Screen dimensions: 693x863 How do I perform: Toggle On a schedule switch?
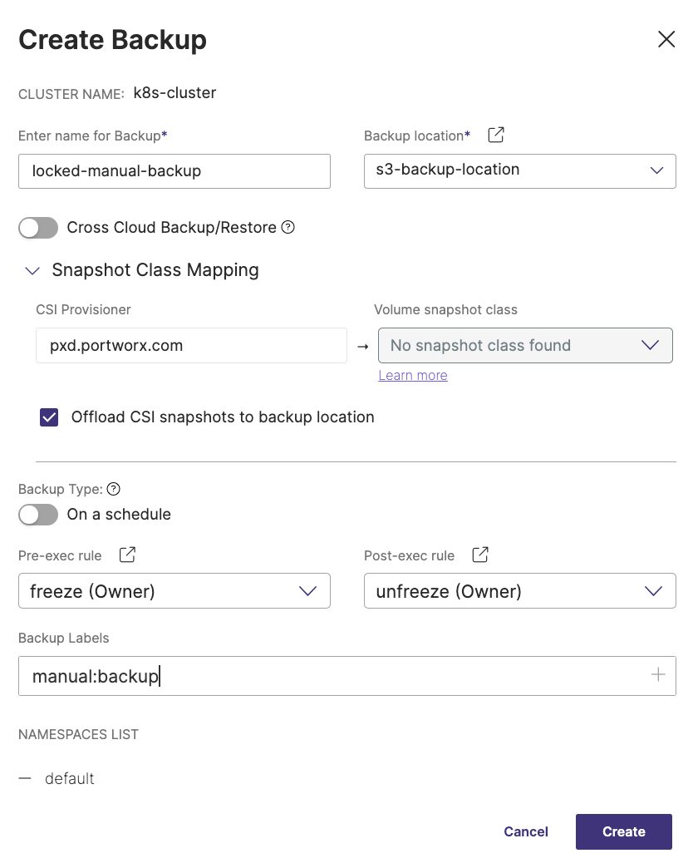[38, 515]
